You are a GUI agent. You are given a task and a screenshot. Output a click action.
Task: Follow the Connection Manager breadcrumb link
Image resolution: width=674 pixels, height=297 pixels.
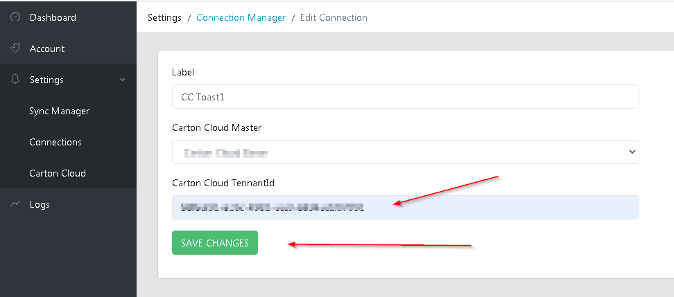click(x=241, y=17)
